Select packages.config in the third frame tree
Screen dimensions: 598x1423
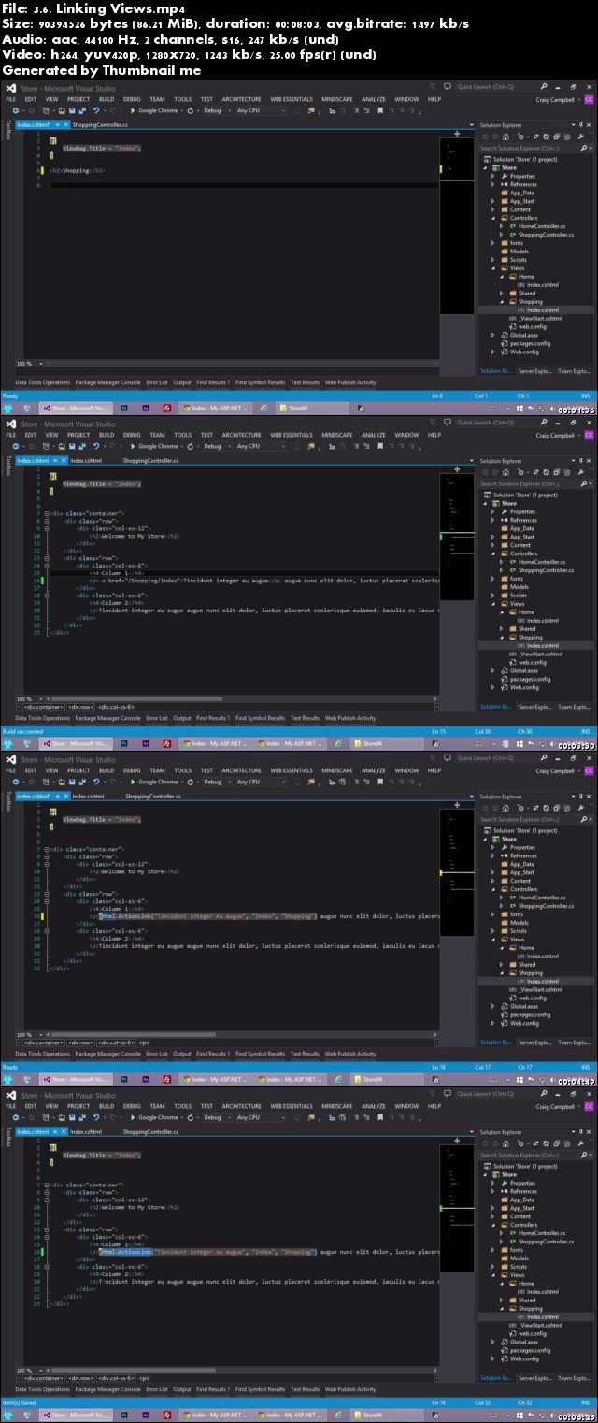point(529,1014)
